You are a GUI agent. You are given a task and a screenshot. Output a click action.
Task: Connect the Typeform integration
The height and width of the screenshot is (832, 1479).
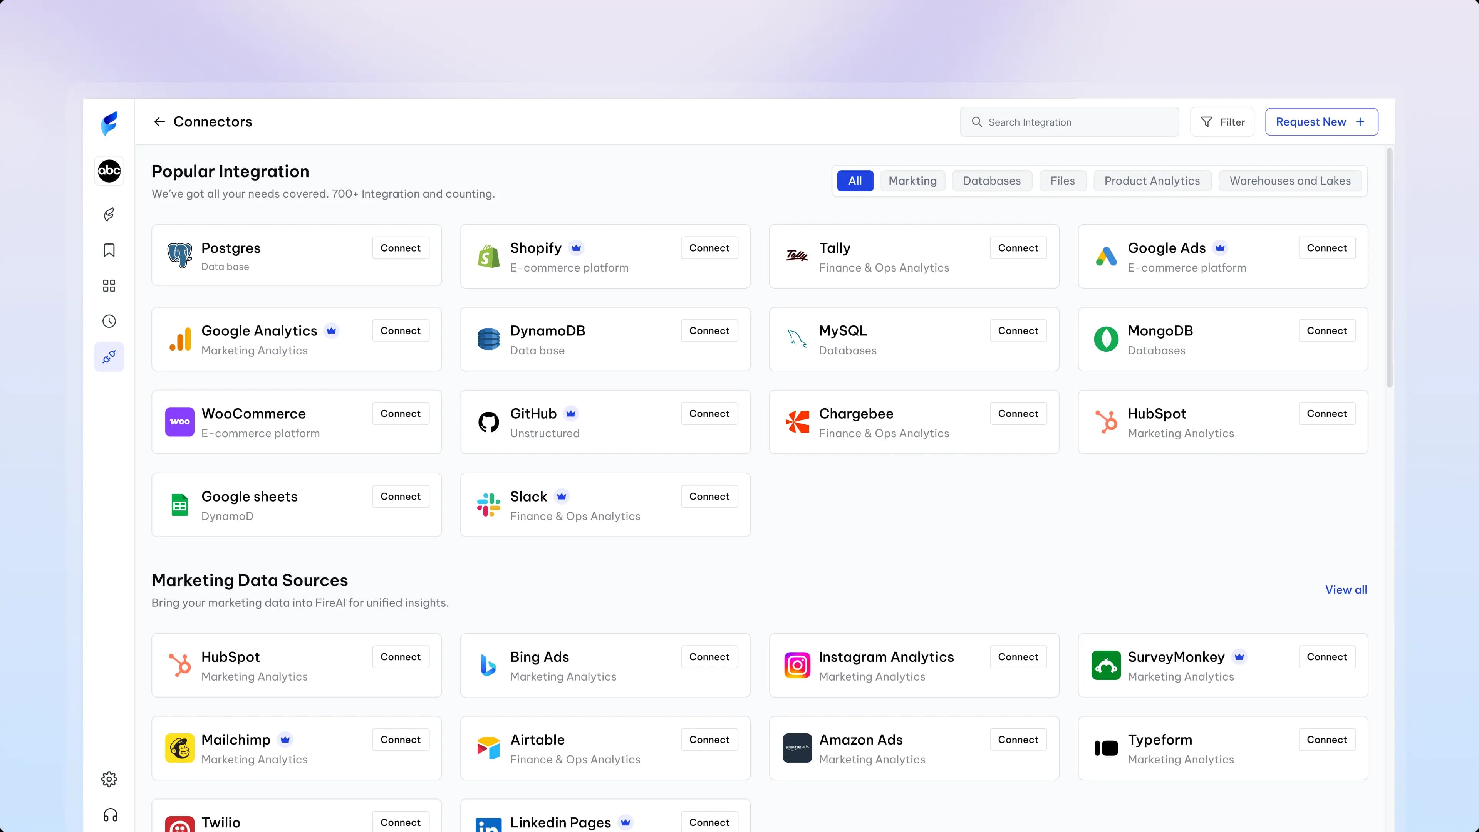[x=1327, y=740]
